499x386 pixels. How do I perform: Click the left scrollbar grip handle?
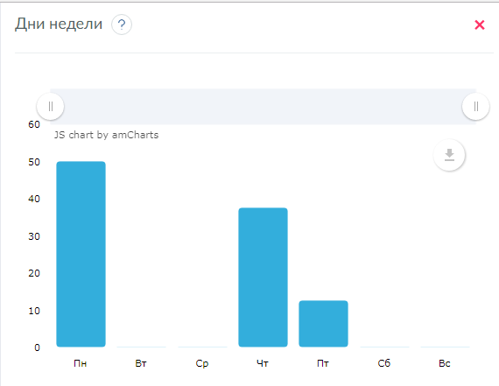50,106
